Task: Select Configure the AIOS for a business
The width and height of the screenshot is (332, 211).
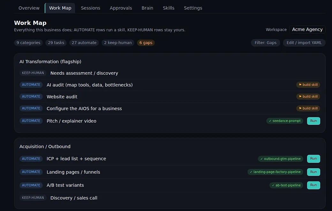Action: coord(84,109)
